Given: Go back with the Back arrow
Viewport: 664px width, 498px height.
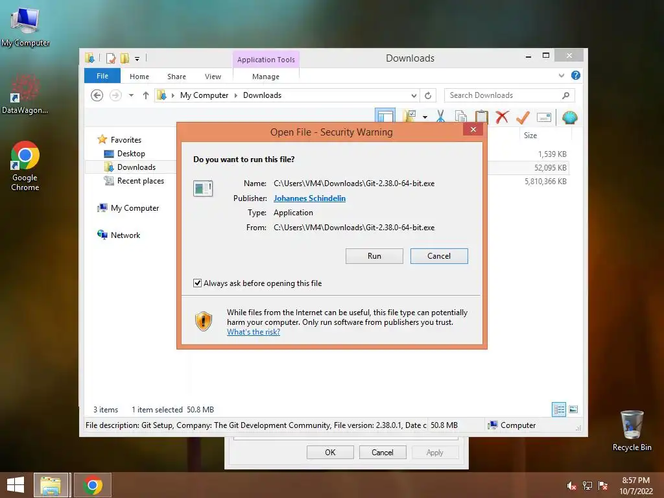Looking at the screenshot, I should pyautogui.click(x=97, y=95).
